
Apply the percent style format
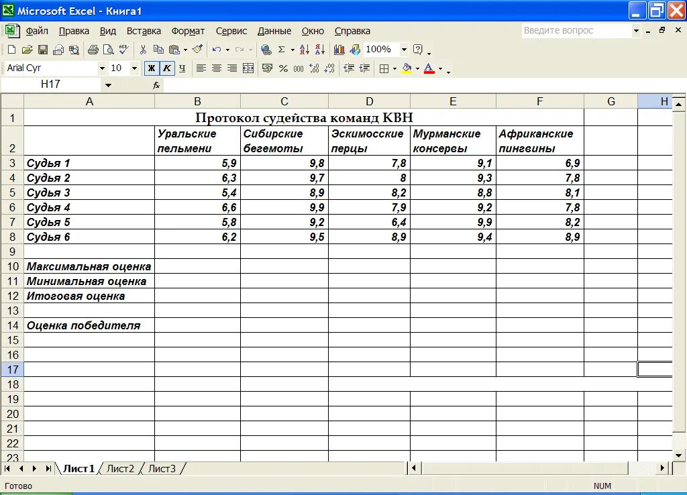click(283, 68)
